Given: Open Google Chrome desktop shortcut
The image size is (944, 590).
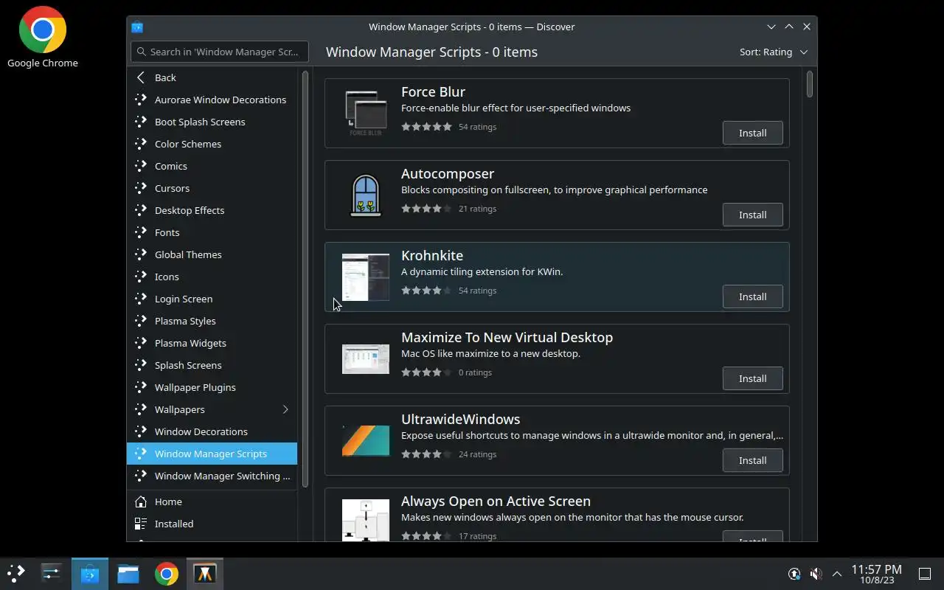Looking at the screenshot, I should [x=43, y=37].
